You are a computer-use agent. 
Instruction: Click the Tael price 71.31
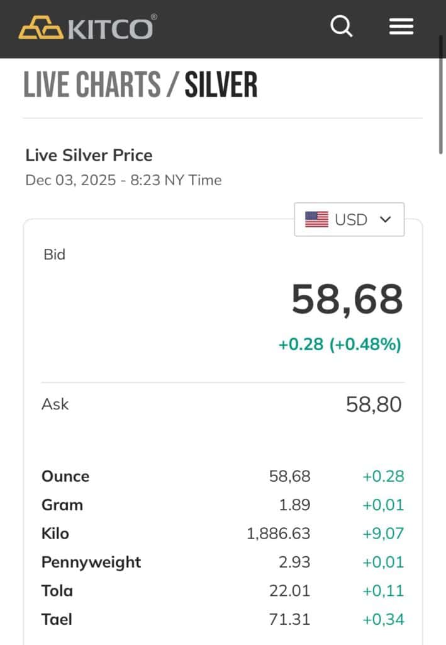tap(291, 619)
